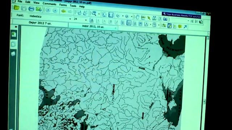Image resolution: width=232 pixels, height=130 pixels.
Task: Switch to tab Округ 2012 7 кл.
Action: [x=40, y=23]
